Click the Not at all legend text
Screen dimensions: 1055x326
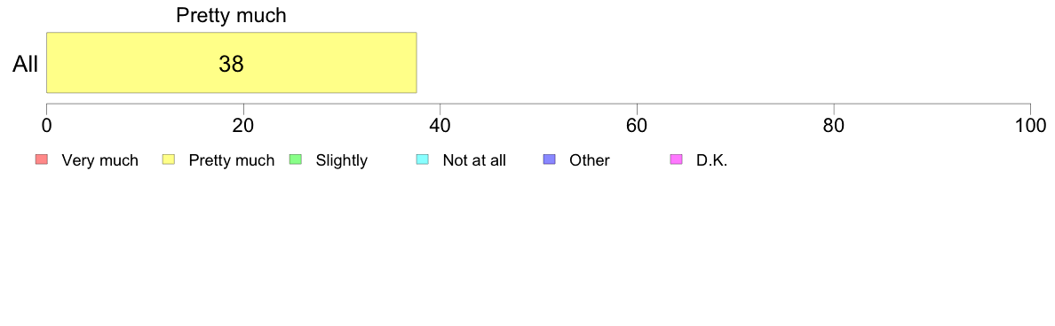[474, 160]
